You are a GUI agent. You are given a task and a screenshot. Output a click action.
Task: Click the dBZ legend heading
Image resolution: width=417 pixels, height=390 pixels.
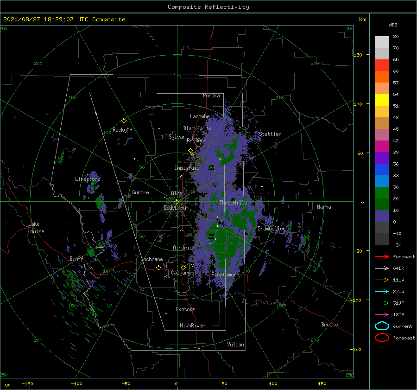393,25
